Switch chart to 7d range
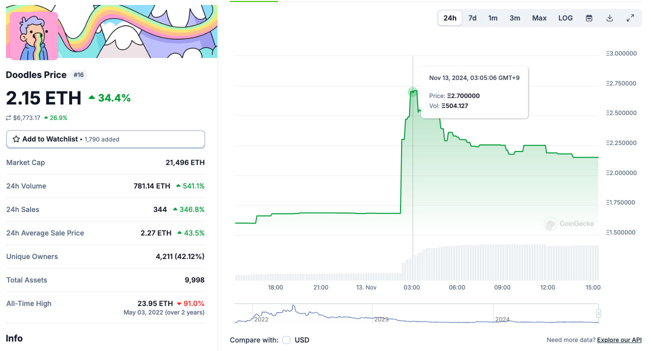 tap(472, 18)
